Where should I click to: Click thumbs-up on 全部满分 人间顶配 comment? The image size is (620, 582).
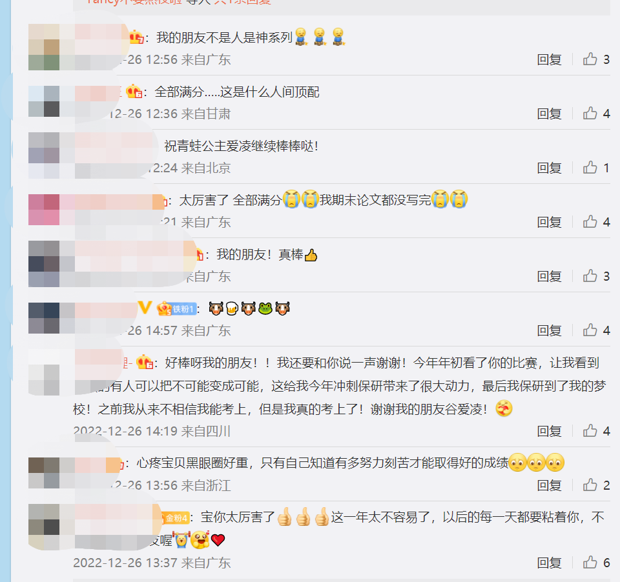click(x=590, y=114)
